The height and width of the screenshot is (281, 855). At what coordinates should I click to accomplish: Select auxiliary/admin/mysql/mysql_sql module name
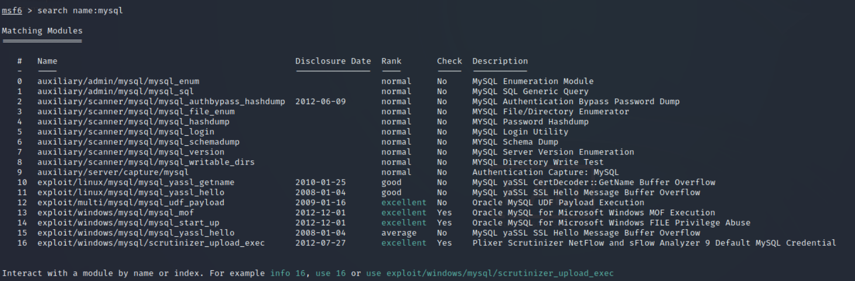point(115,92)
